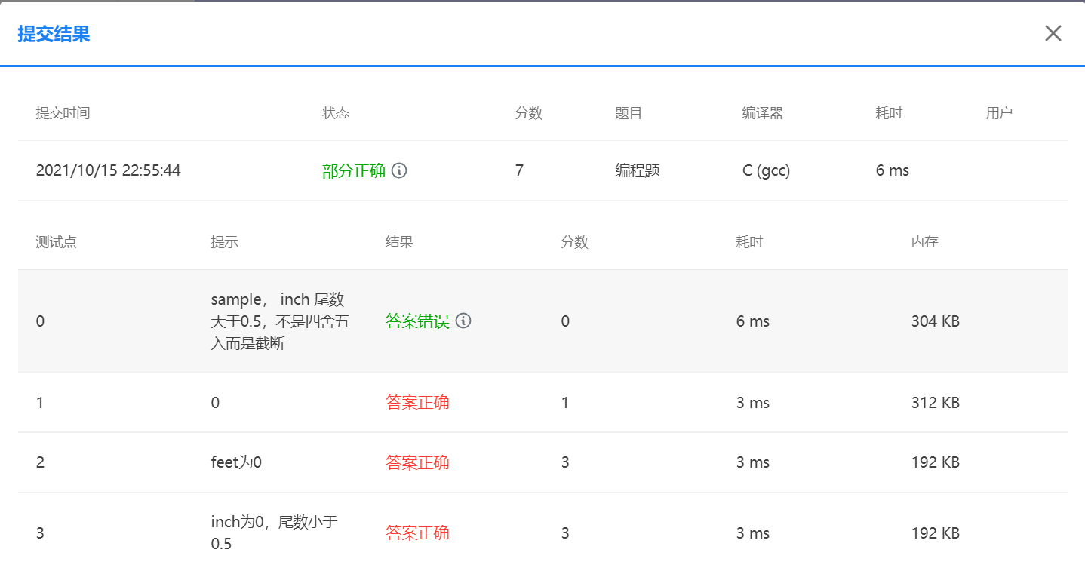This screenshot has width=1085, height=571.
Task: Click the 内存 column header
Action: [x=924, y=242]
